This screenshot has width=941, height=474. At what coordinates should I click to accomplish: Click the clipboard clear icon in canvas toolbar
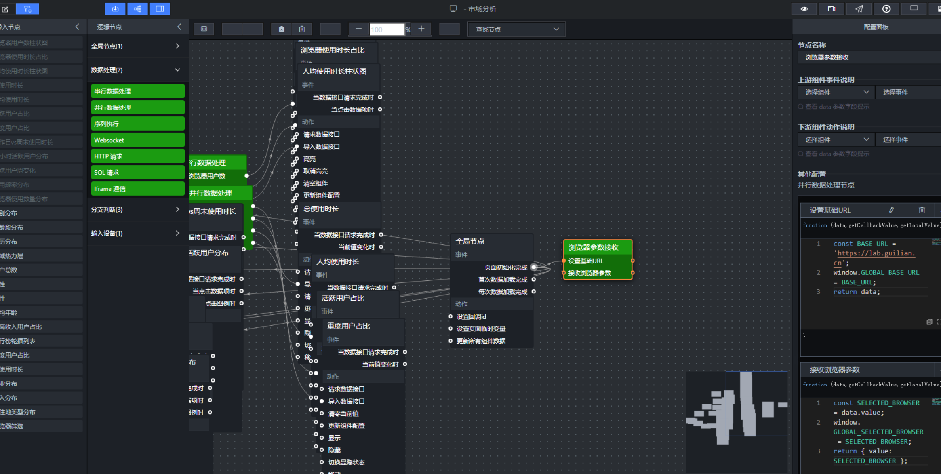tap(282, 29)
